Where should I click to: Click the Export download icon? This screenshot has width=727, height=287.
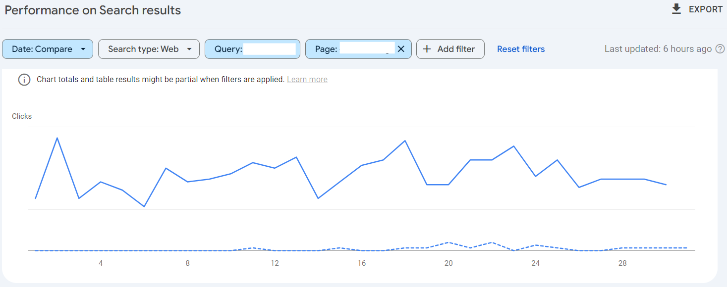pos(676,9)
